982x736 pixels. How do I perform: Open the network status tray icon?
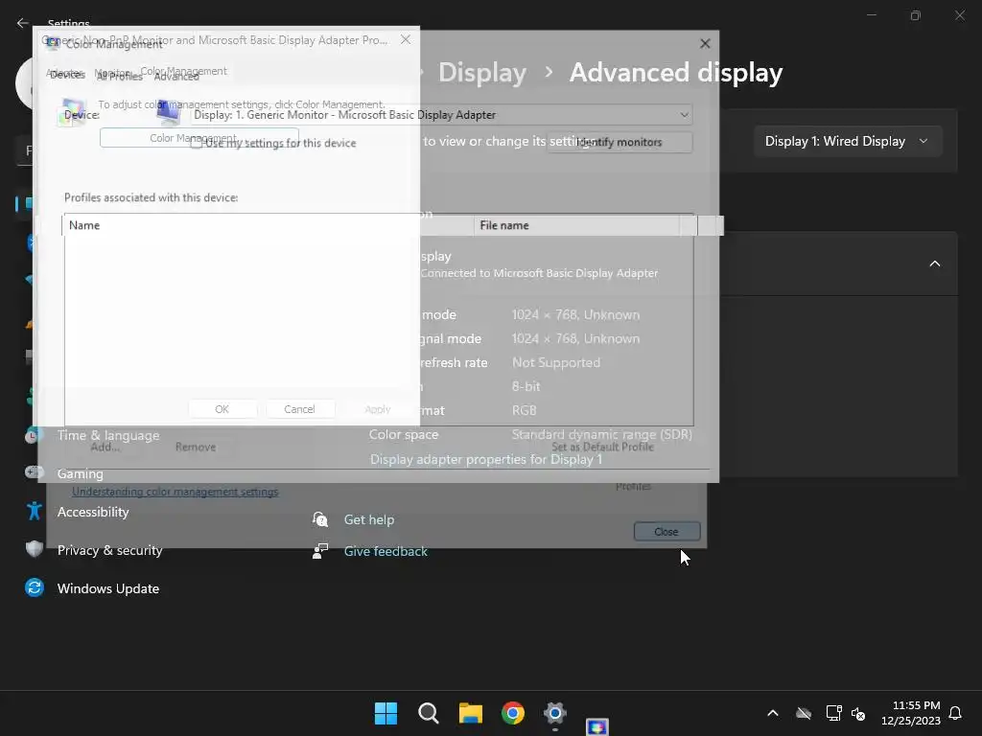(833, 713)
